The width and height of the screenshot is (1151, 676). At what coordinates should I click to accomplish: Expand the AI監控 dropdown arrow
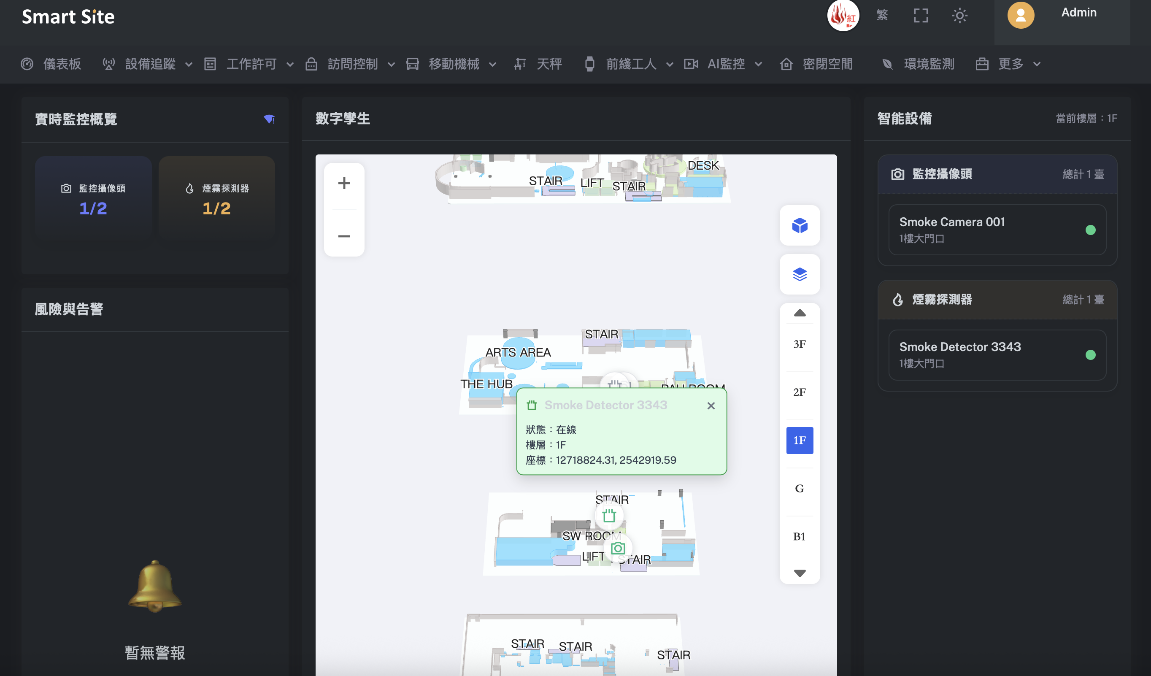pyautogui.click(x=758, y=65)
